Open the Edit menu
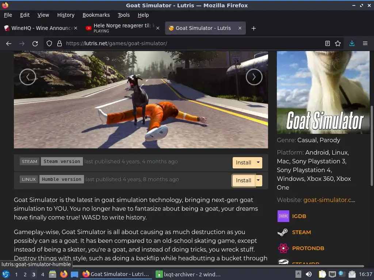The image size is (374, 280). (25, 15)
